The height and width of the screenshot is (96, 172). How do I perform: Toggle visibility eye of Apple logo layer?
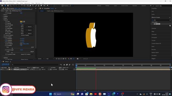(x=1, y=69)
